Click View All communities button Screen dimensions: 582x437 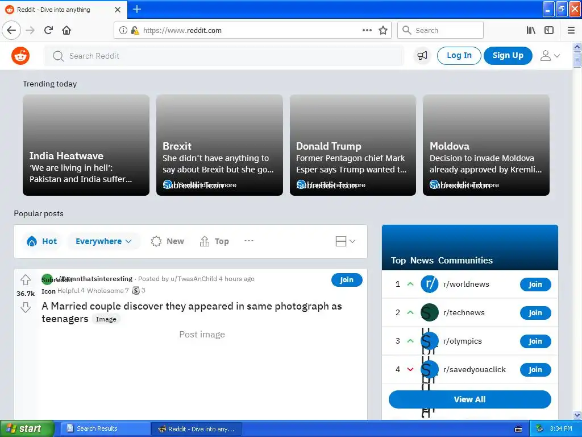469,399
